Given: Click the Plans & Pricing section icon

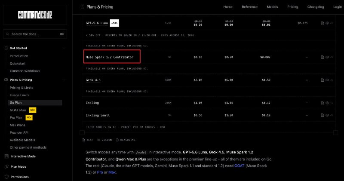Looking at the screenshot, I should pos(6,80).
